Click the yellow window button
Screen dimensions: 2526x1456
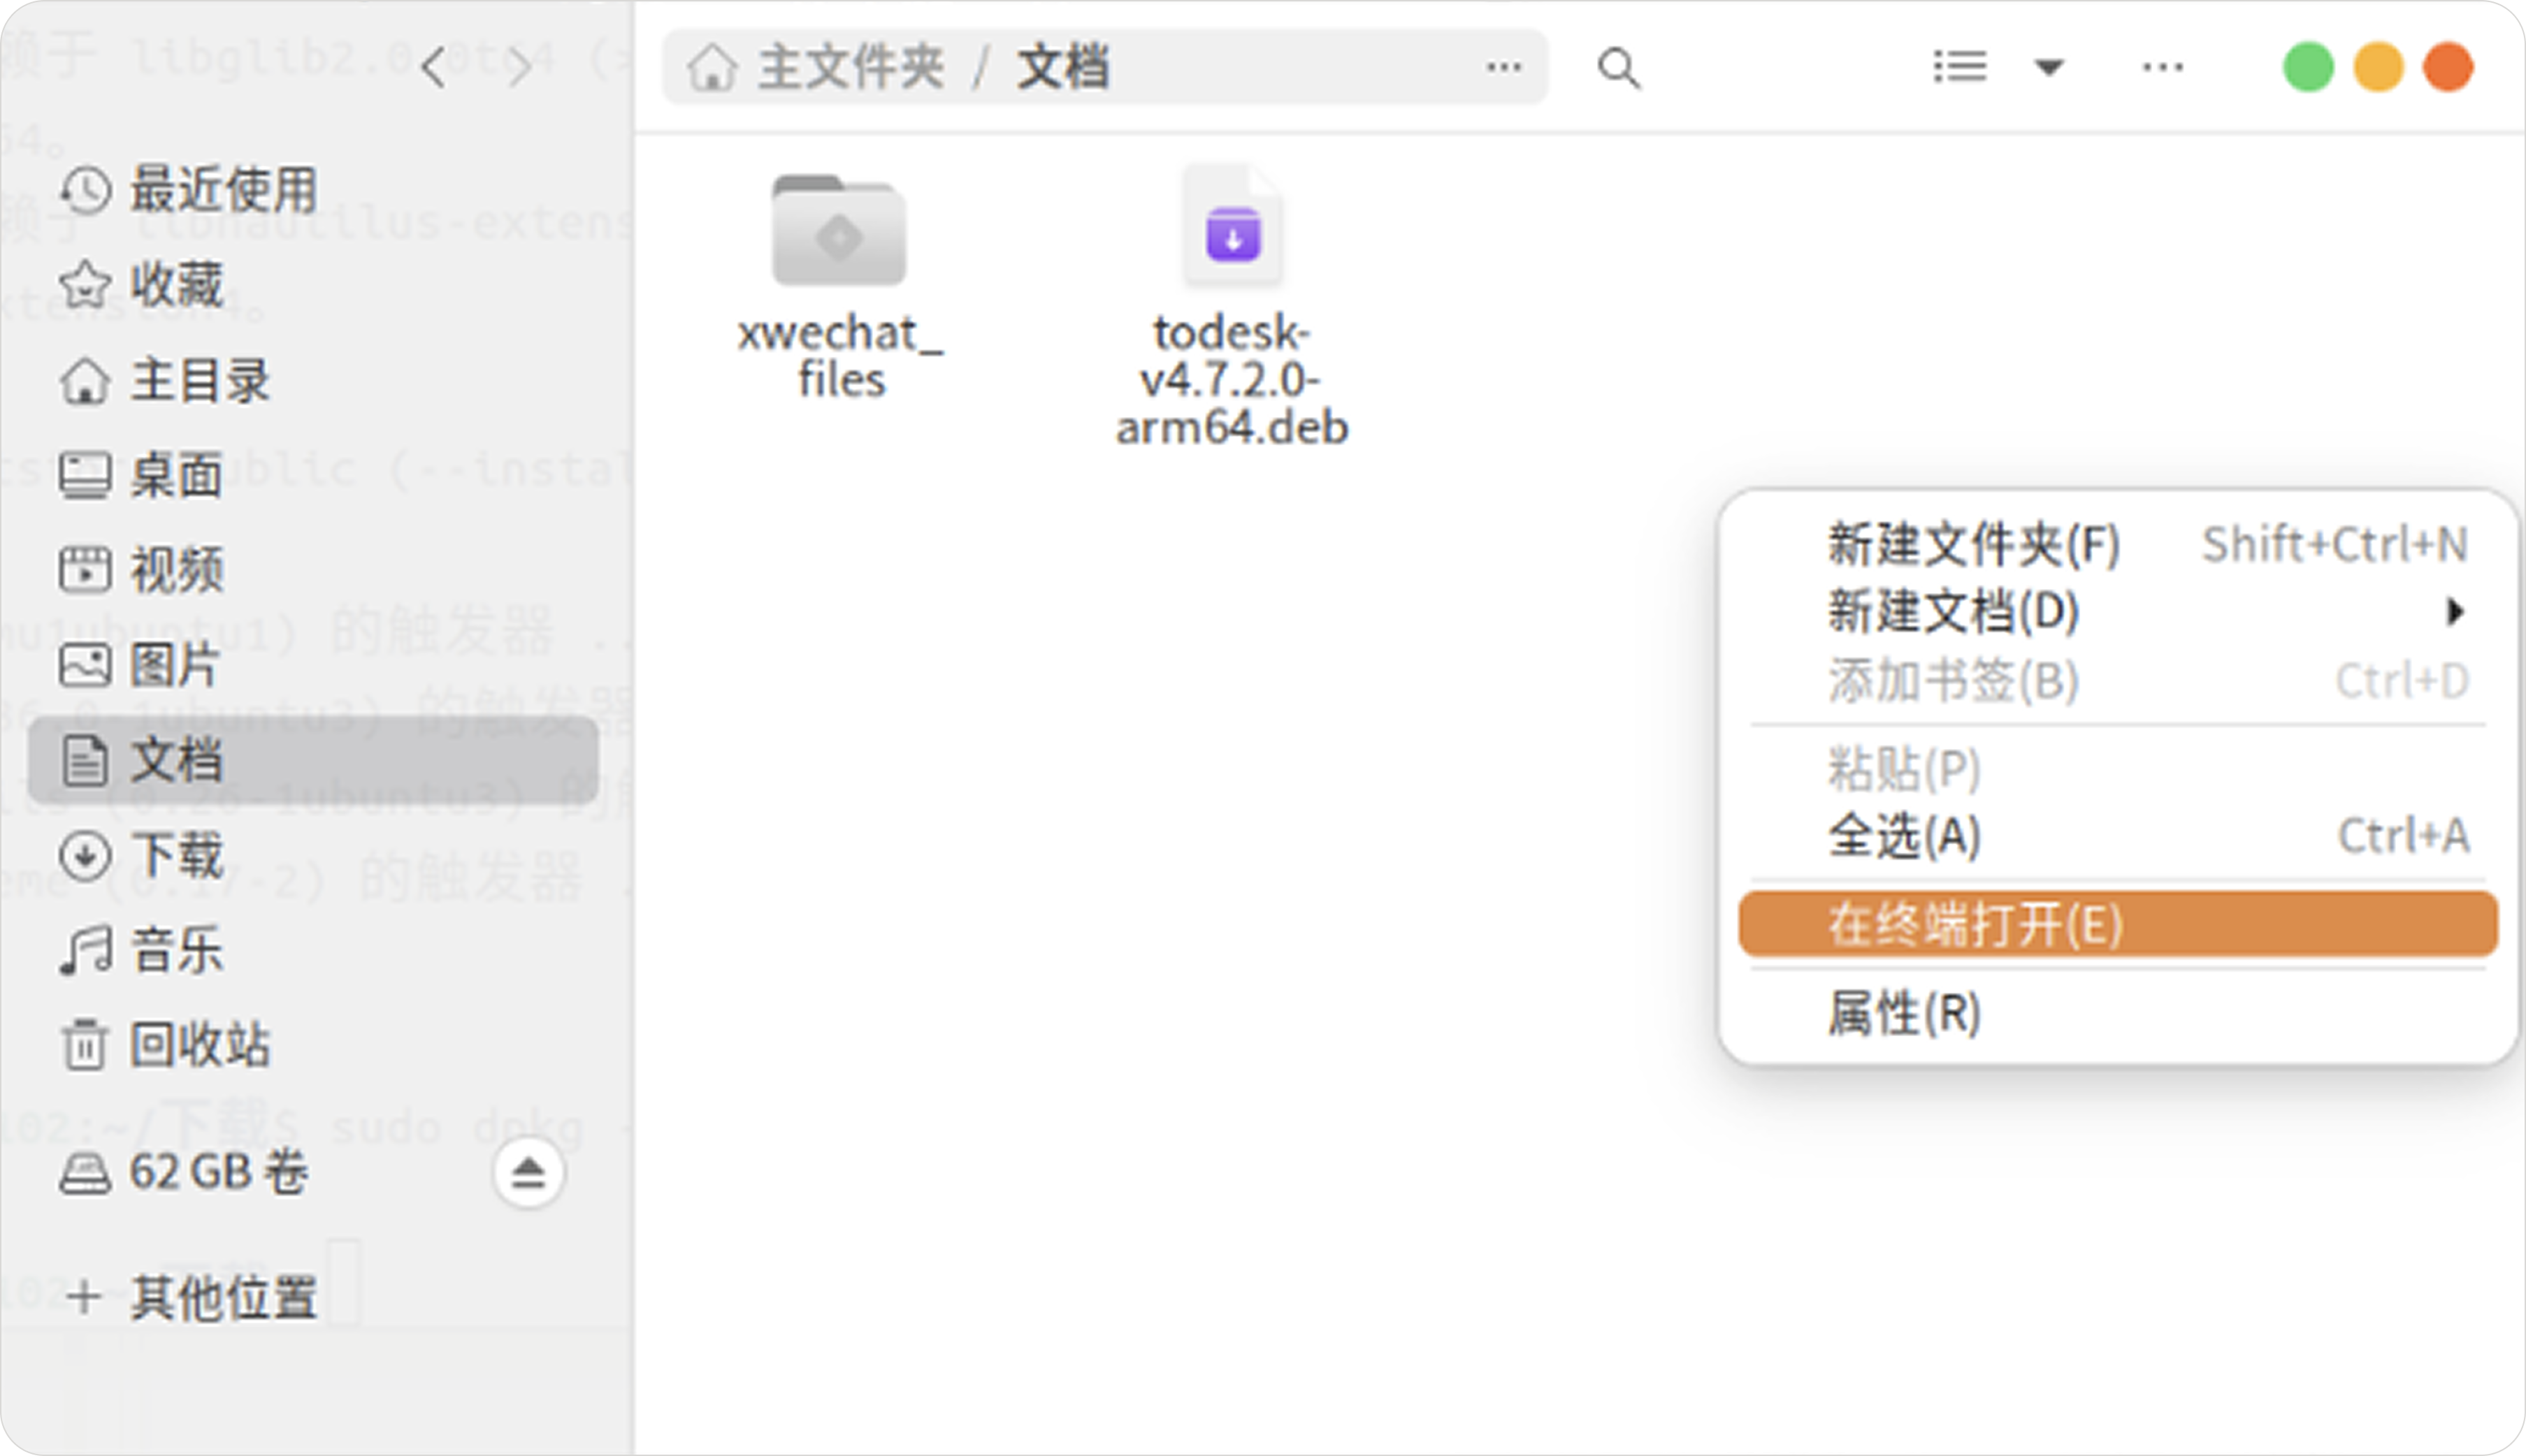pos(2378,68)
